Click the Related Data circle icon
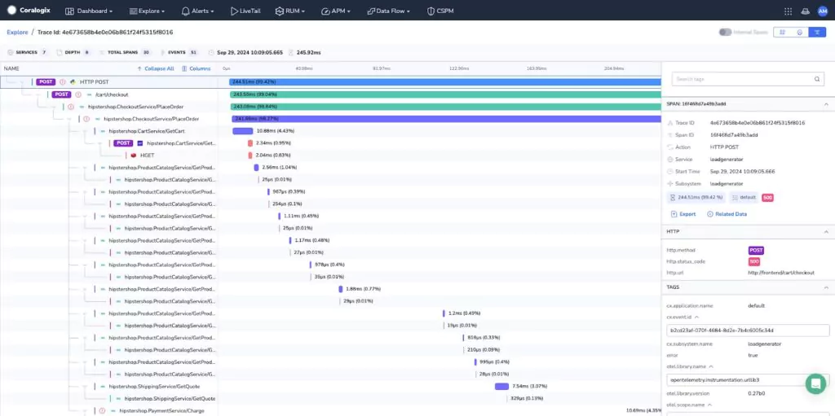 point(710,214)
